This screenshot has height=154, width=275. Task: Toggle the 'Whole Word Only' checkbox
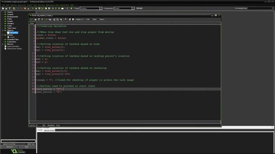pyautogui.click(x=2, y=144)
